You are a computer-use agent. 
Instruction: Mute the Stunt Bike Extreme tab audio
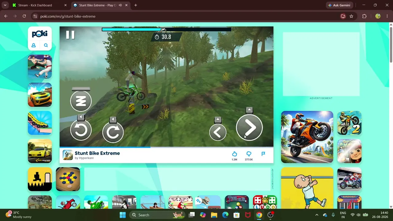coord(120,5)
